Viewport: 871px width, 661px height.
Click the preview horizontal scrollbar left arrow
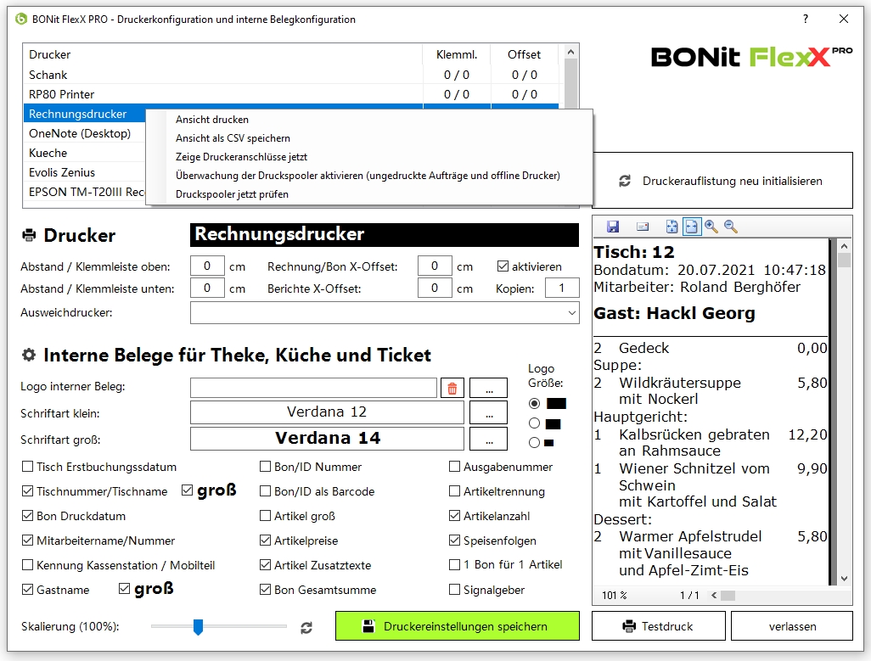(714, 596)
